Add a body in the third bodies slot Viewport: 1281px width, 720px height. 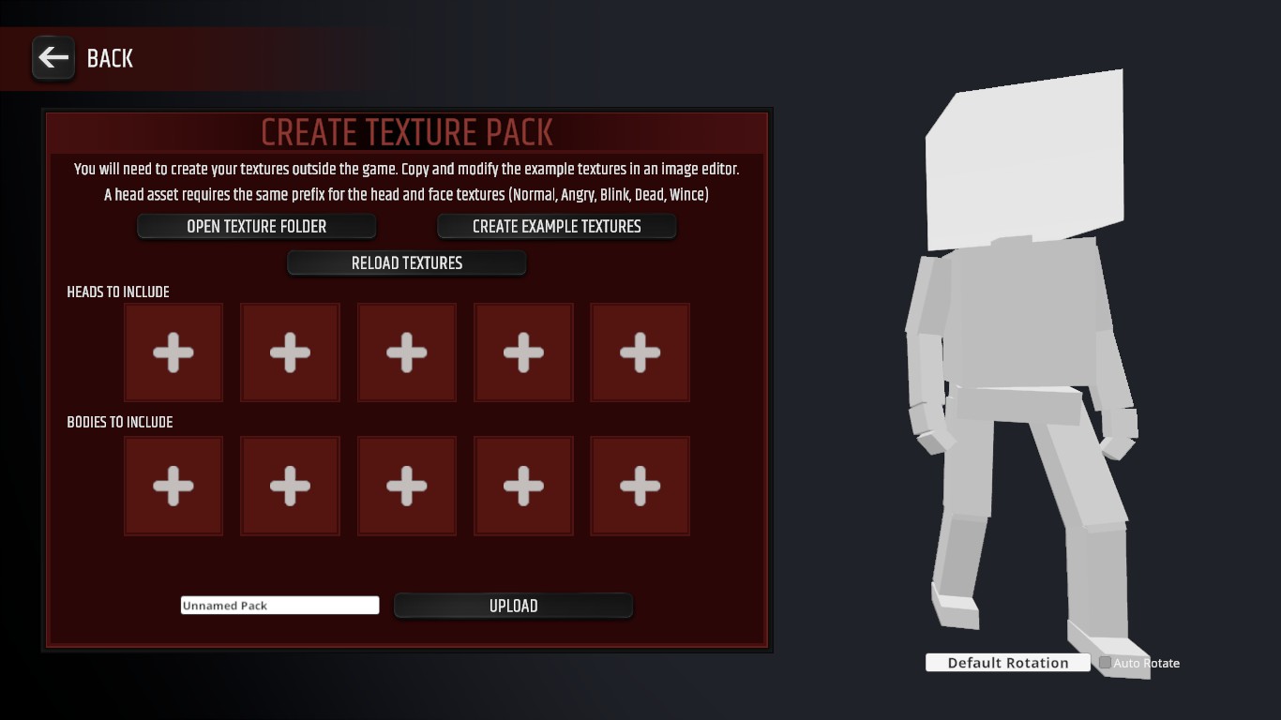click(407, 486)
